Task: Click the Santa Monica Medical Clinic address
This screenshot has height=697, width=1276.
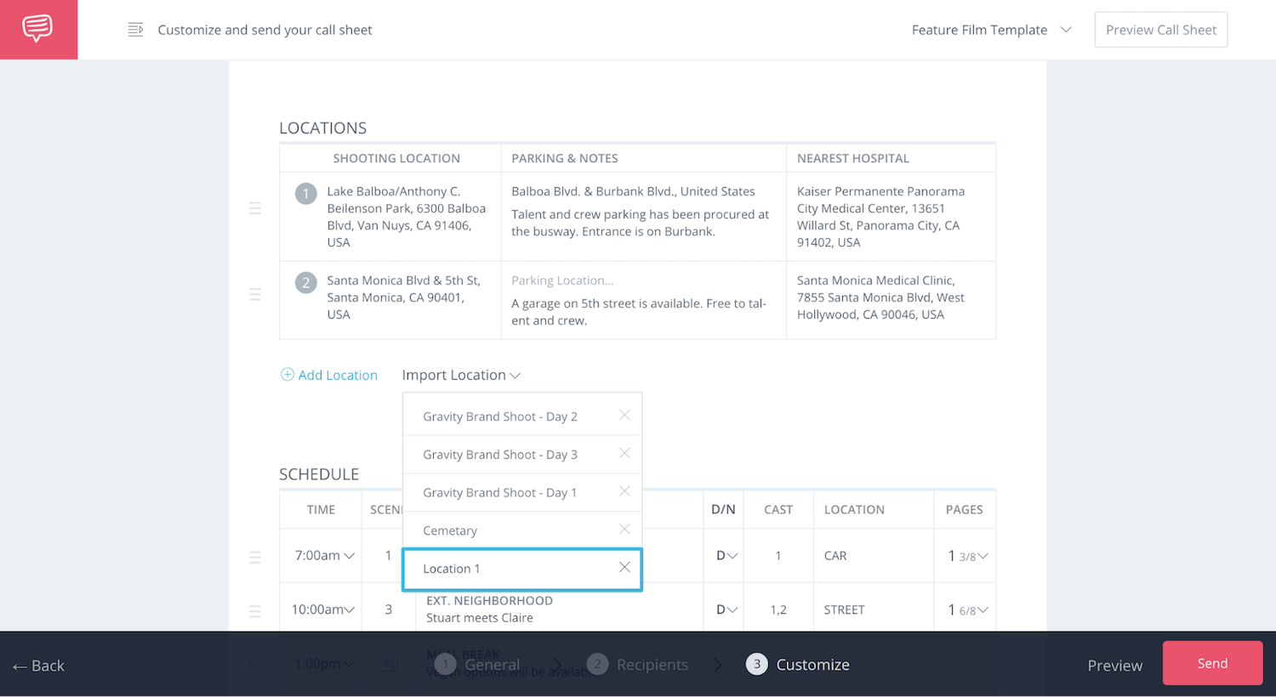Action: 880,297
